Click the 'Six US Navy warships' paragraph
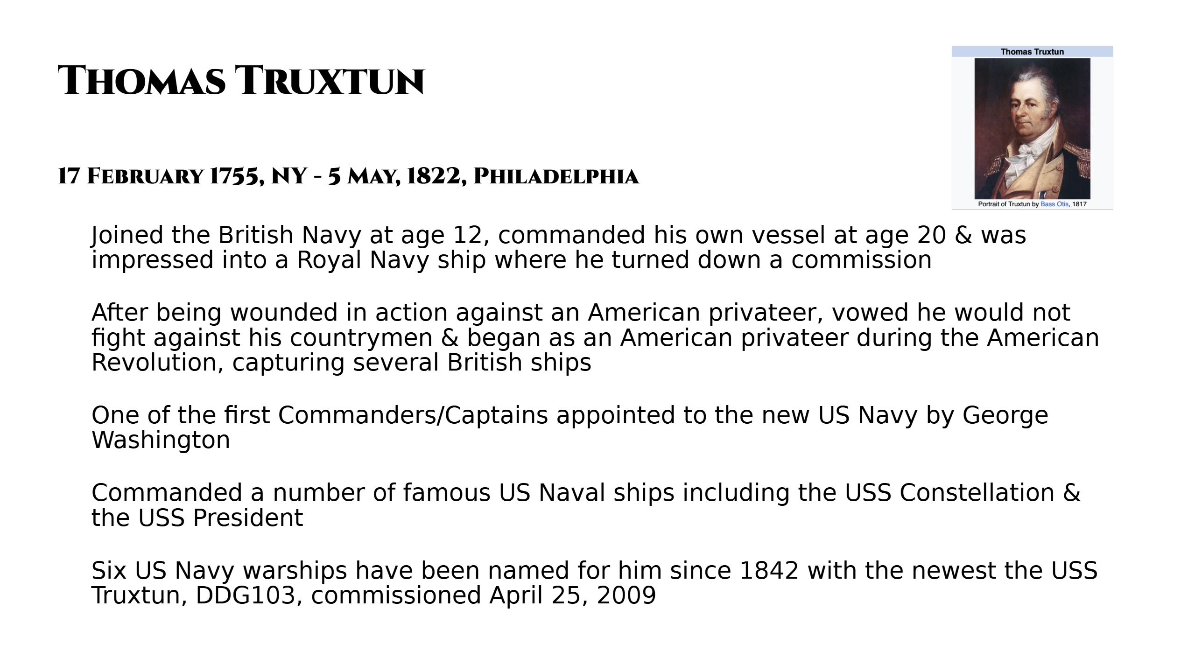The width and height of the screenshot is (1195, 672). click(x=594, y=583)
